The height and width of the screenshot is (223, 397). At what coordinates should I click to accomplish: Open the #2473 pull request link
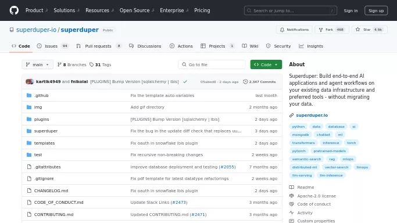tap(179, 202)
